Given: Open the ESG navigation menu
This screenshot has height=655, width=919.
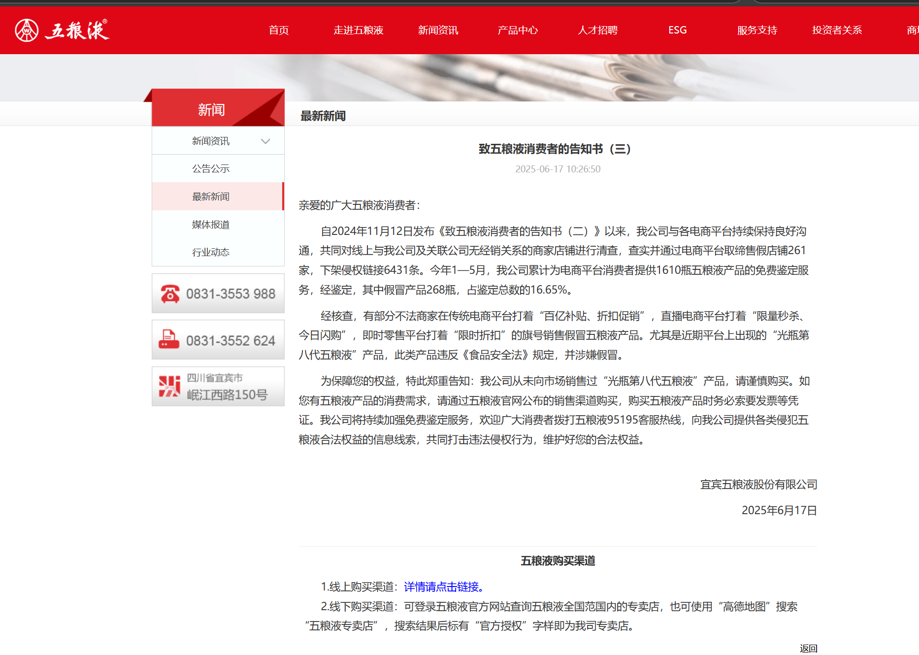Looking at the screenshot, I should (677, 30).
